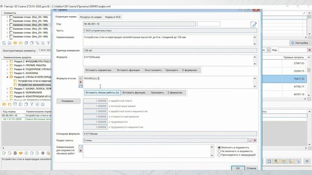Expand Раздел 9 КОНСТРУКЦИИ node
The width and height of the screenshot is (312, 175).
tap(7, 96)
